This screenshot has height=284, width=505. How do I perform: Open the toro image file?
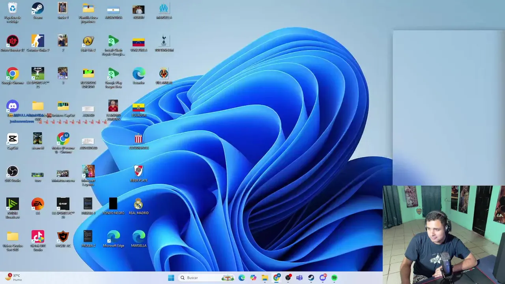click(x=38, y=177)
